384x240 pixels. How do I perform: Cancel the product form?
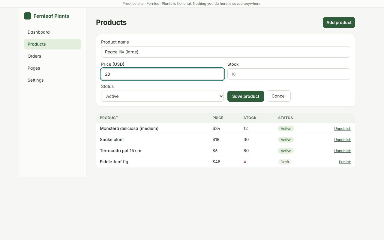[279, 96]
